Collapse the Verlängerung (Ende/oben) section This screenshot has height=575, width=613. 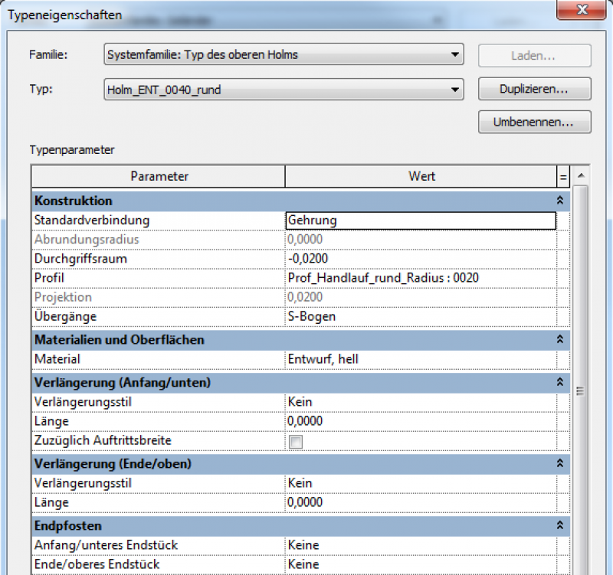point(560,464)
